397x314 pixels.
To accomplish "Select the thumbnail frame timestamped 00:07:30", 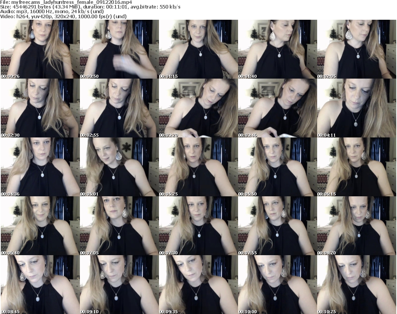I will coord(198,226).
